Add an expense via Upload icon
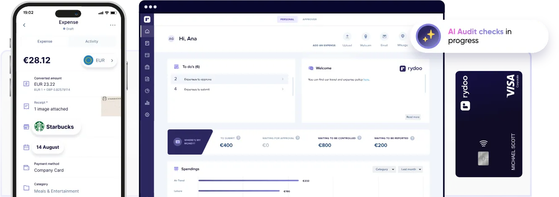Viewport: 559px width, 197px height. pos(347,37)
